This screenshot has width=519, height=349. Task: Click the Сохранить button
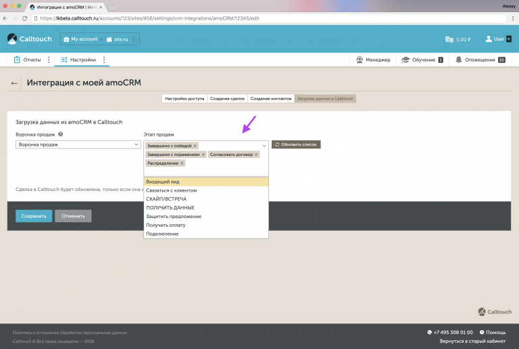34,216
